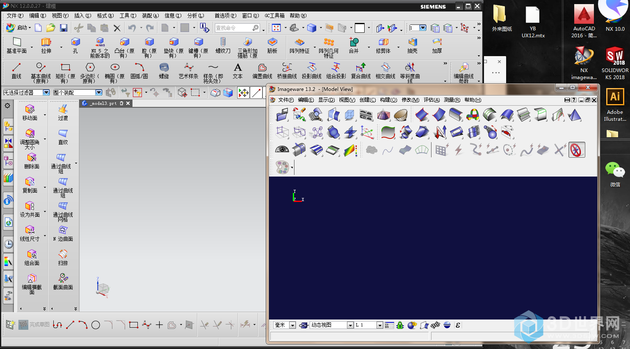
Task: Open the 创建(C) menu in Imageware
Action: click(367, 100)
